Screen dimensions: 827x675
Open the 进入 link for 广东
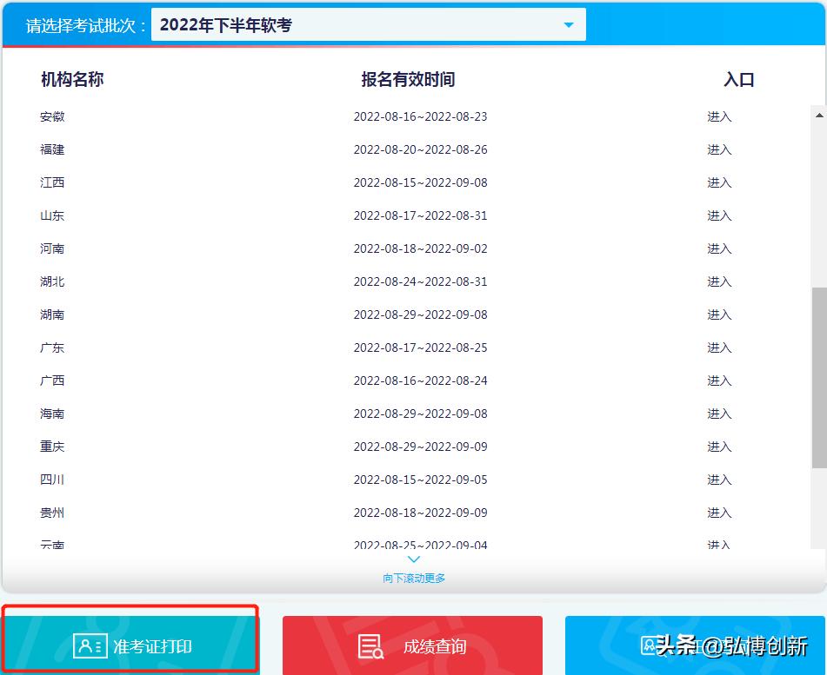719,347
